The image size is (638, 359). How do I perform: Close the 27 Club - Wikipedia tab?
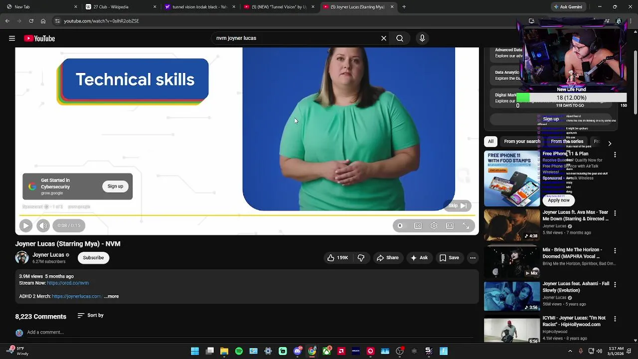[x=155, y=7]
